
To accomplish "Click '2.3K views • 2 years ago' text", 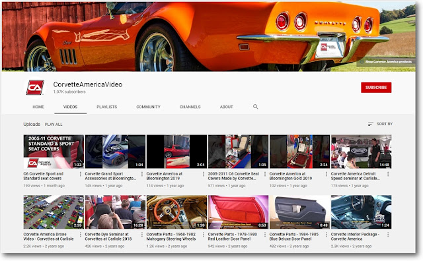I will click(x=351, y=246).
